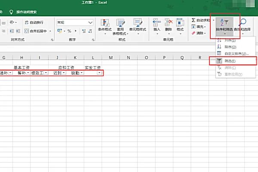This screenshot has width=258, height=172.
Task: Open filter dropdown for 缺勤 column
Action: [x=82, y=73]
